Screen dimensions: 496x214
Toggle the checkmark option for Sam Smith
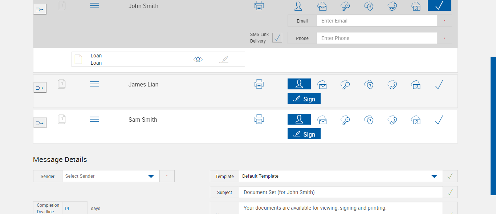[x=439, y=120]
